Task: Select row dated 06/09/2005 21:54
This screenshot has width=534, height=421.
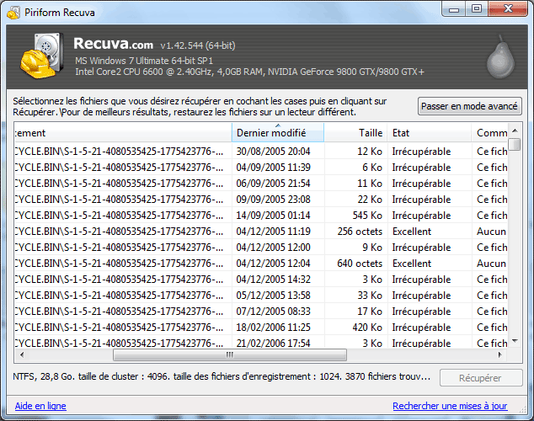Action: 261,184
